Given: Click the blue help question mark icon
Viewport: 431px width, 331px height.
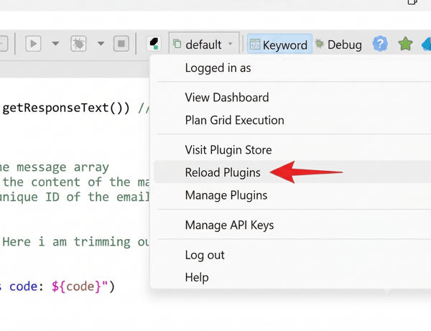Looking at the screenshot, I should 380,44.
